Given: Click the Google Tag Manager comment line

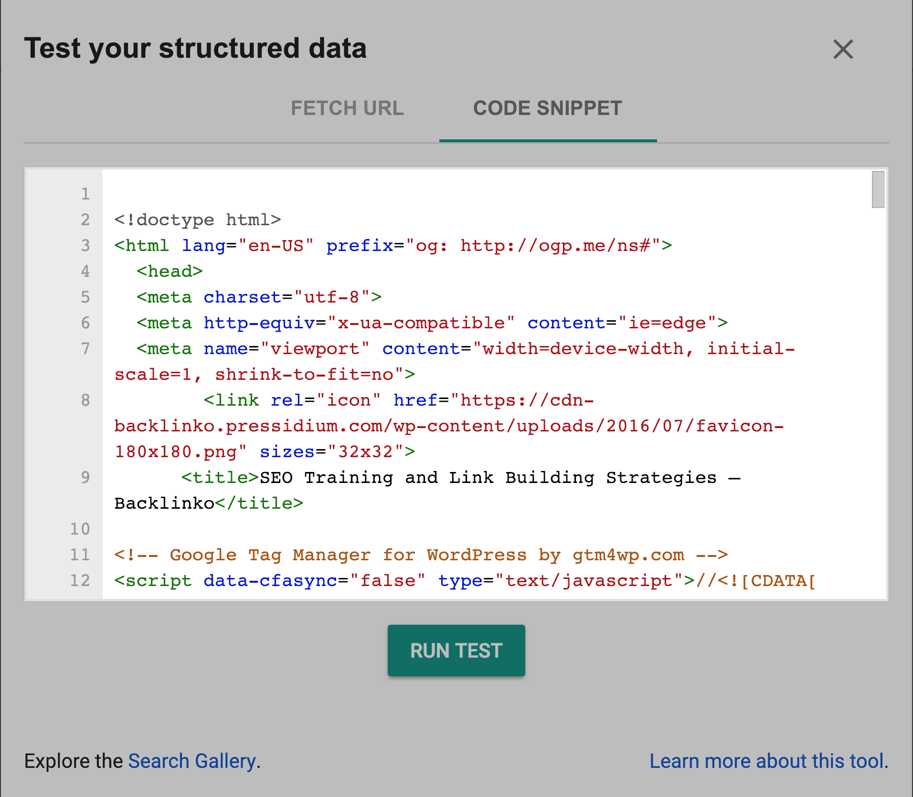Looking at the screenshot, I should tap(420, 555).
